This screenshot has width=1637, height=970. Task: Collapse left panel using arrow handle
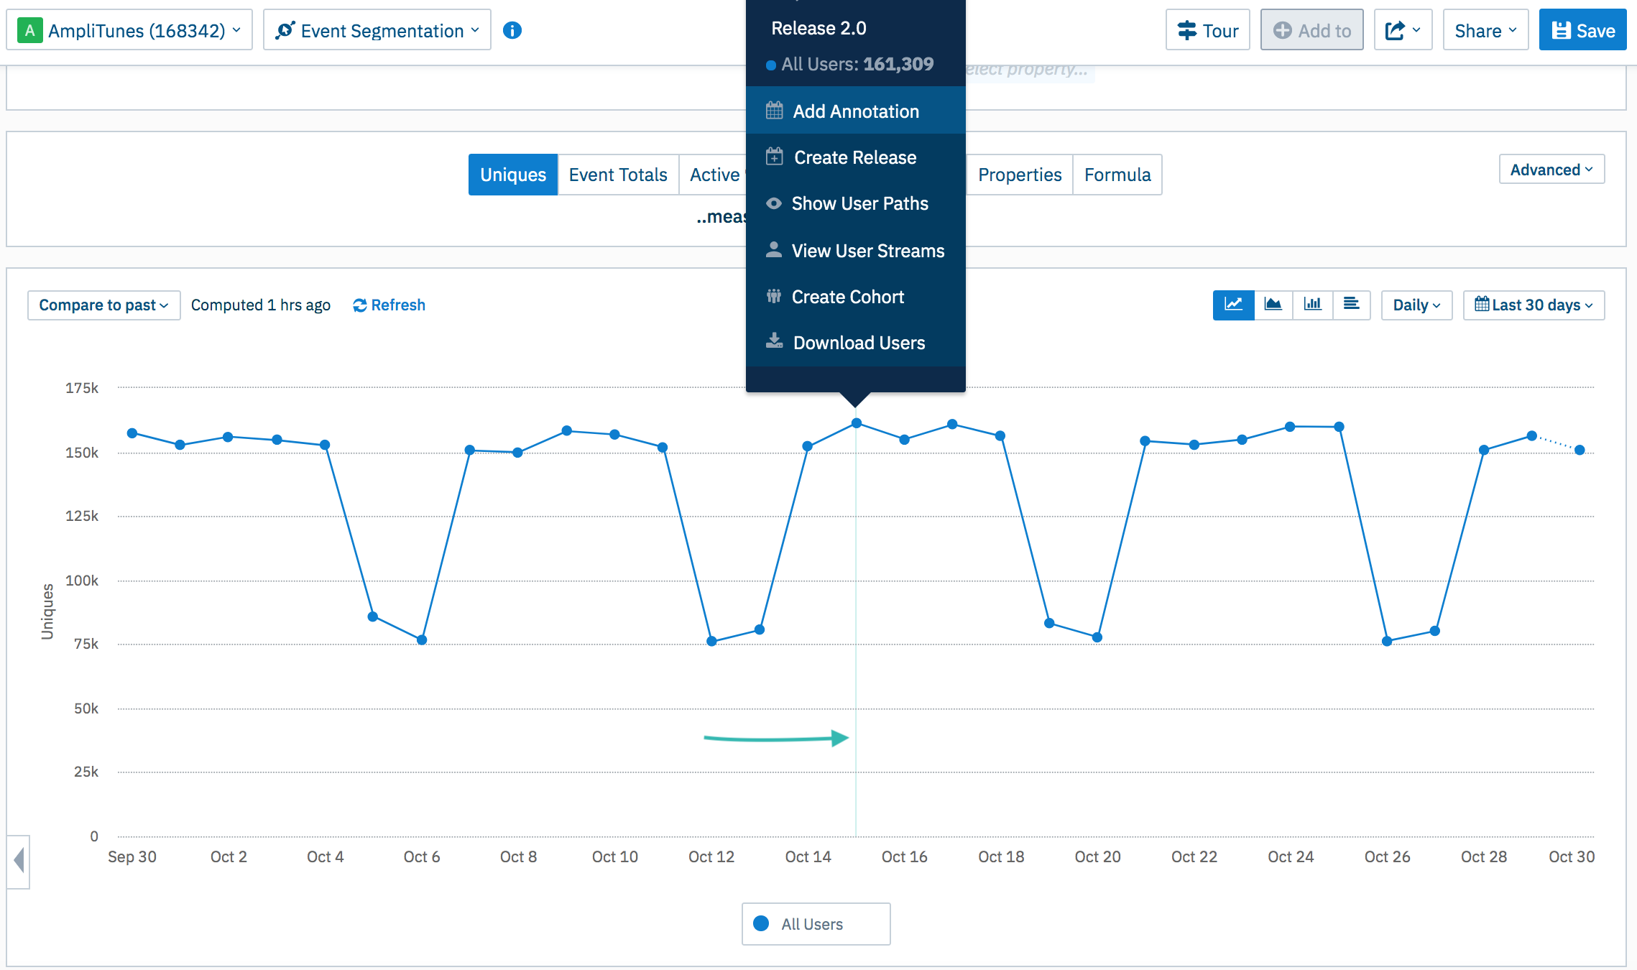pos(19,860)
